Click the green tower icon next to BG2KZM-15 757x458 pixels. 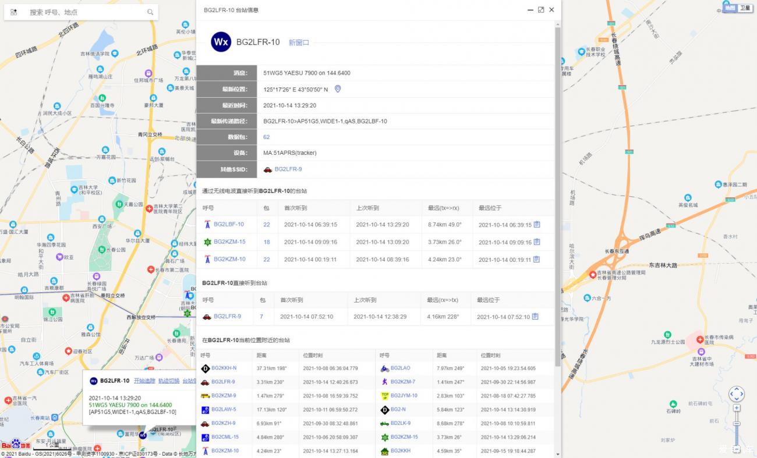[x=208, y=242]
